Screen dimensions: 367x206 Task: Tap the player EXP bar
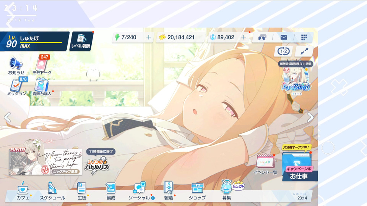point(41,42)
